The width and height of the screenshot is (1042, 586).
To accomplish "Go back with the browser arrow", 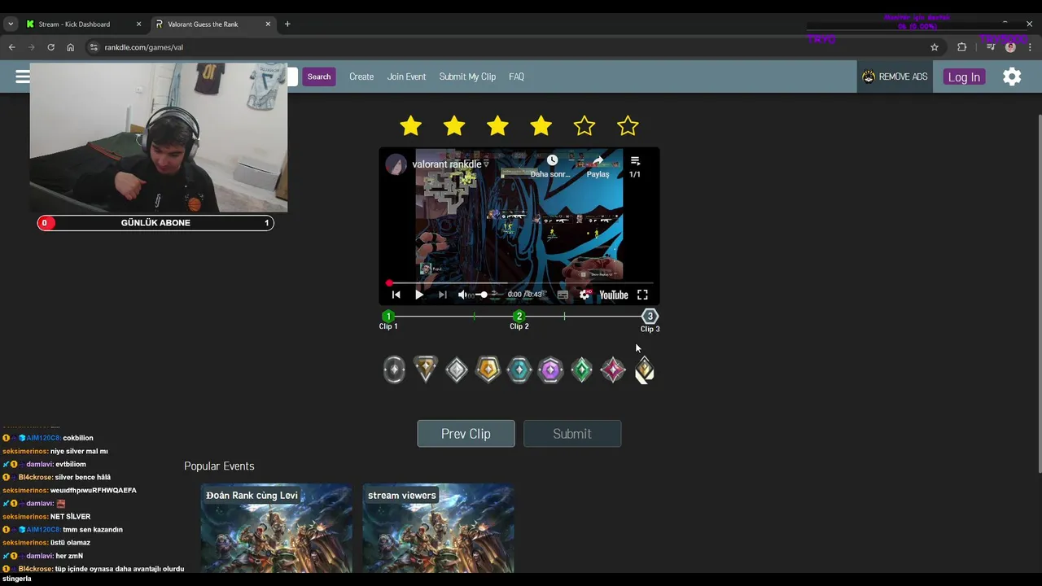I will click(x=11, y=47).
